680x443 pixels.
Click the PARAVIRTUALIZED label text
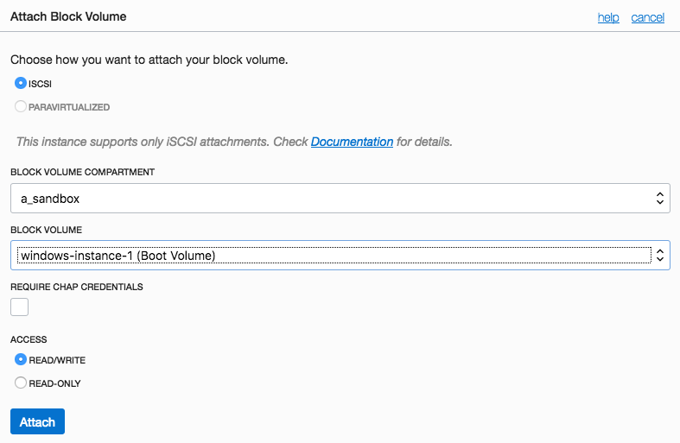tap(69, 107)
